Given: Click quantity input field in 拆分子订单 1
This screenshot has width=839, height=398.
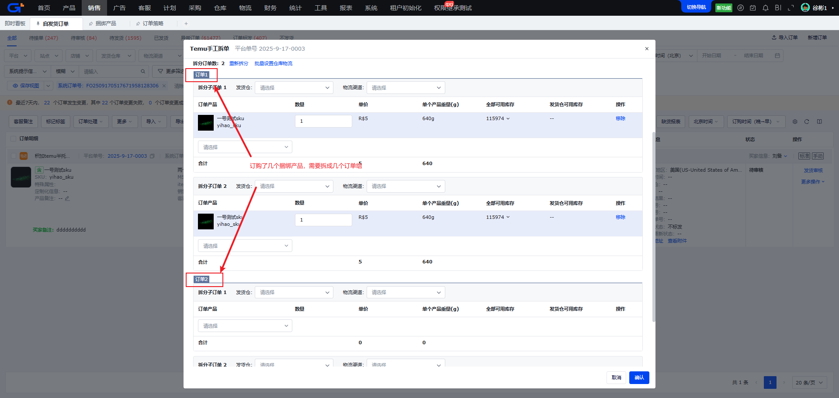Looking at the screenshot, I should coord(323,121).
